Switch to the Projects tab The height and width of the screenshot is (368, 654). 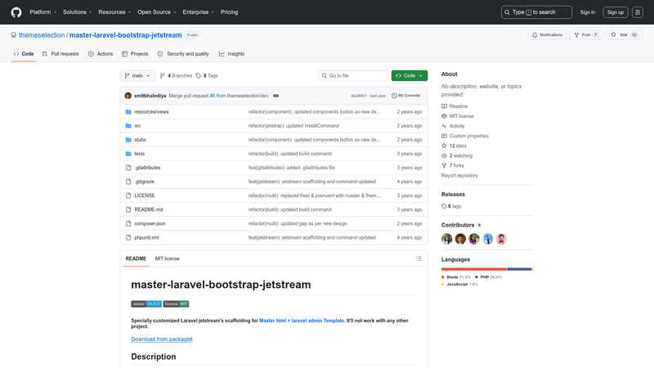pos(135,54)
